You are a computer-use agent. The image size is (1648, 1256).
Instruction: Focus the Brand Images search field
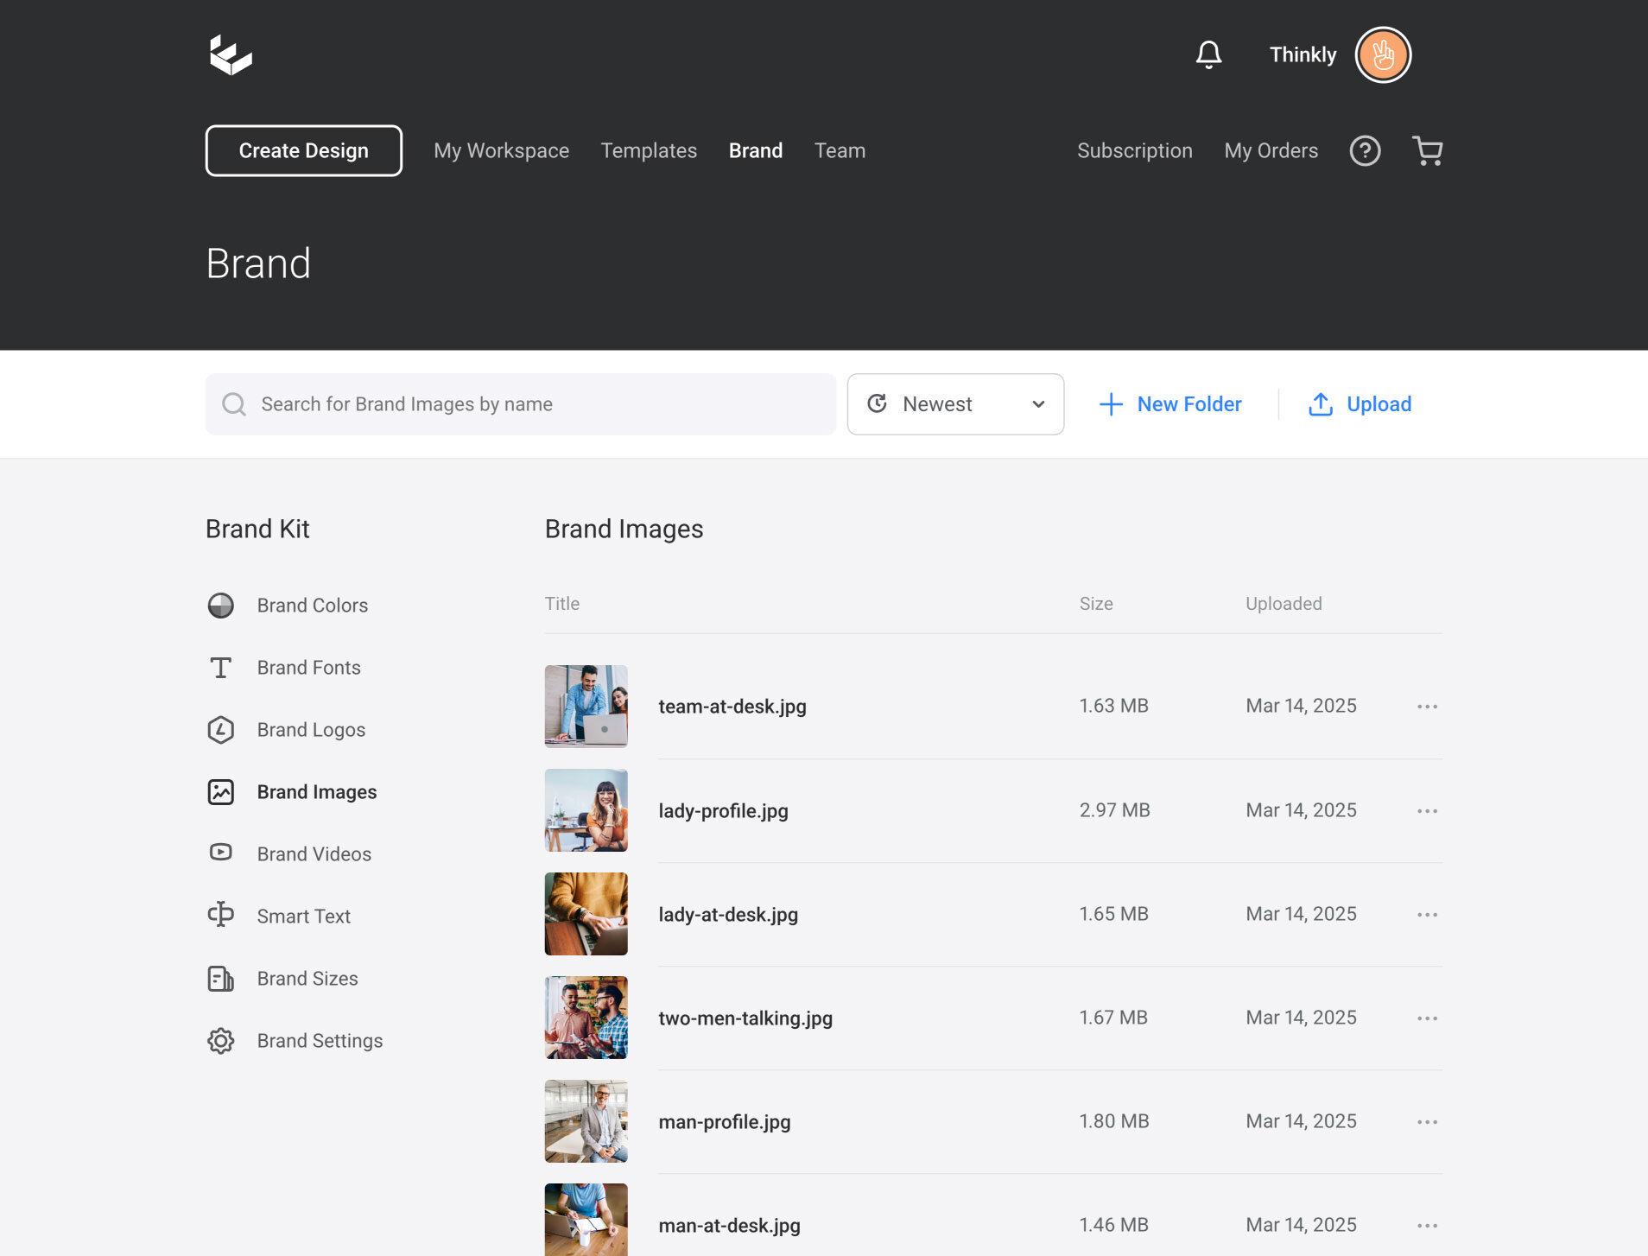tap(521, 404)
